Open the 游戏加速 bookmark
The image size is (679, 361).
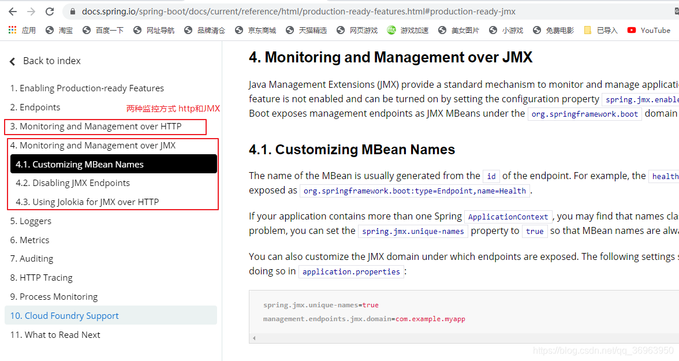pos(408,31)
